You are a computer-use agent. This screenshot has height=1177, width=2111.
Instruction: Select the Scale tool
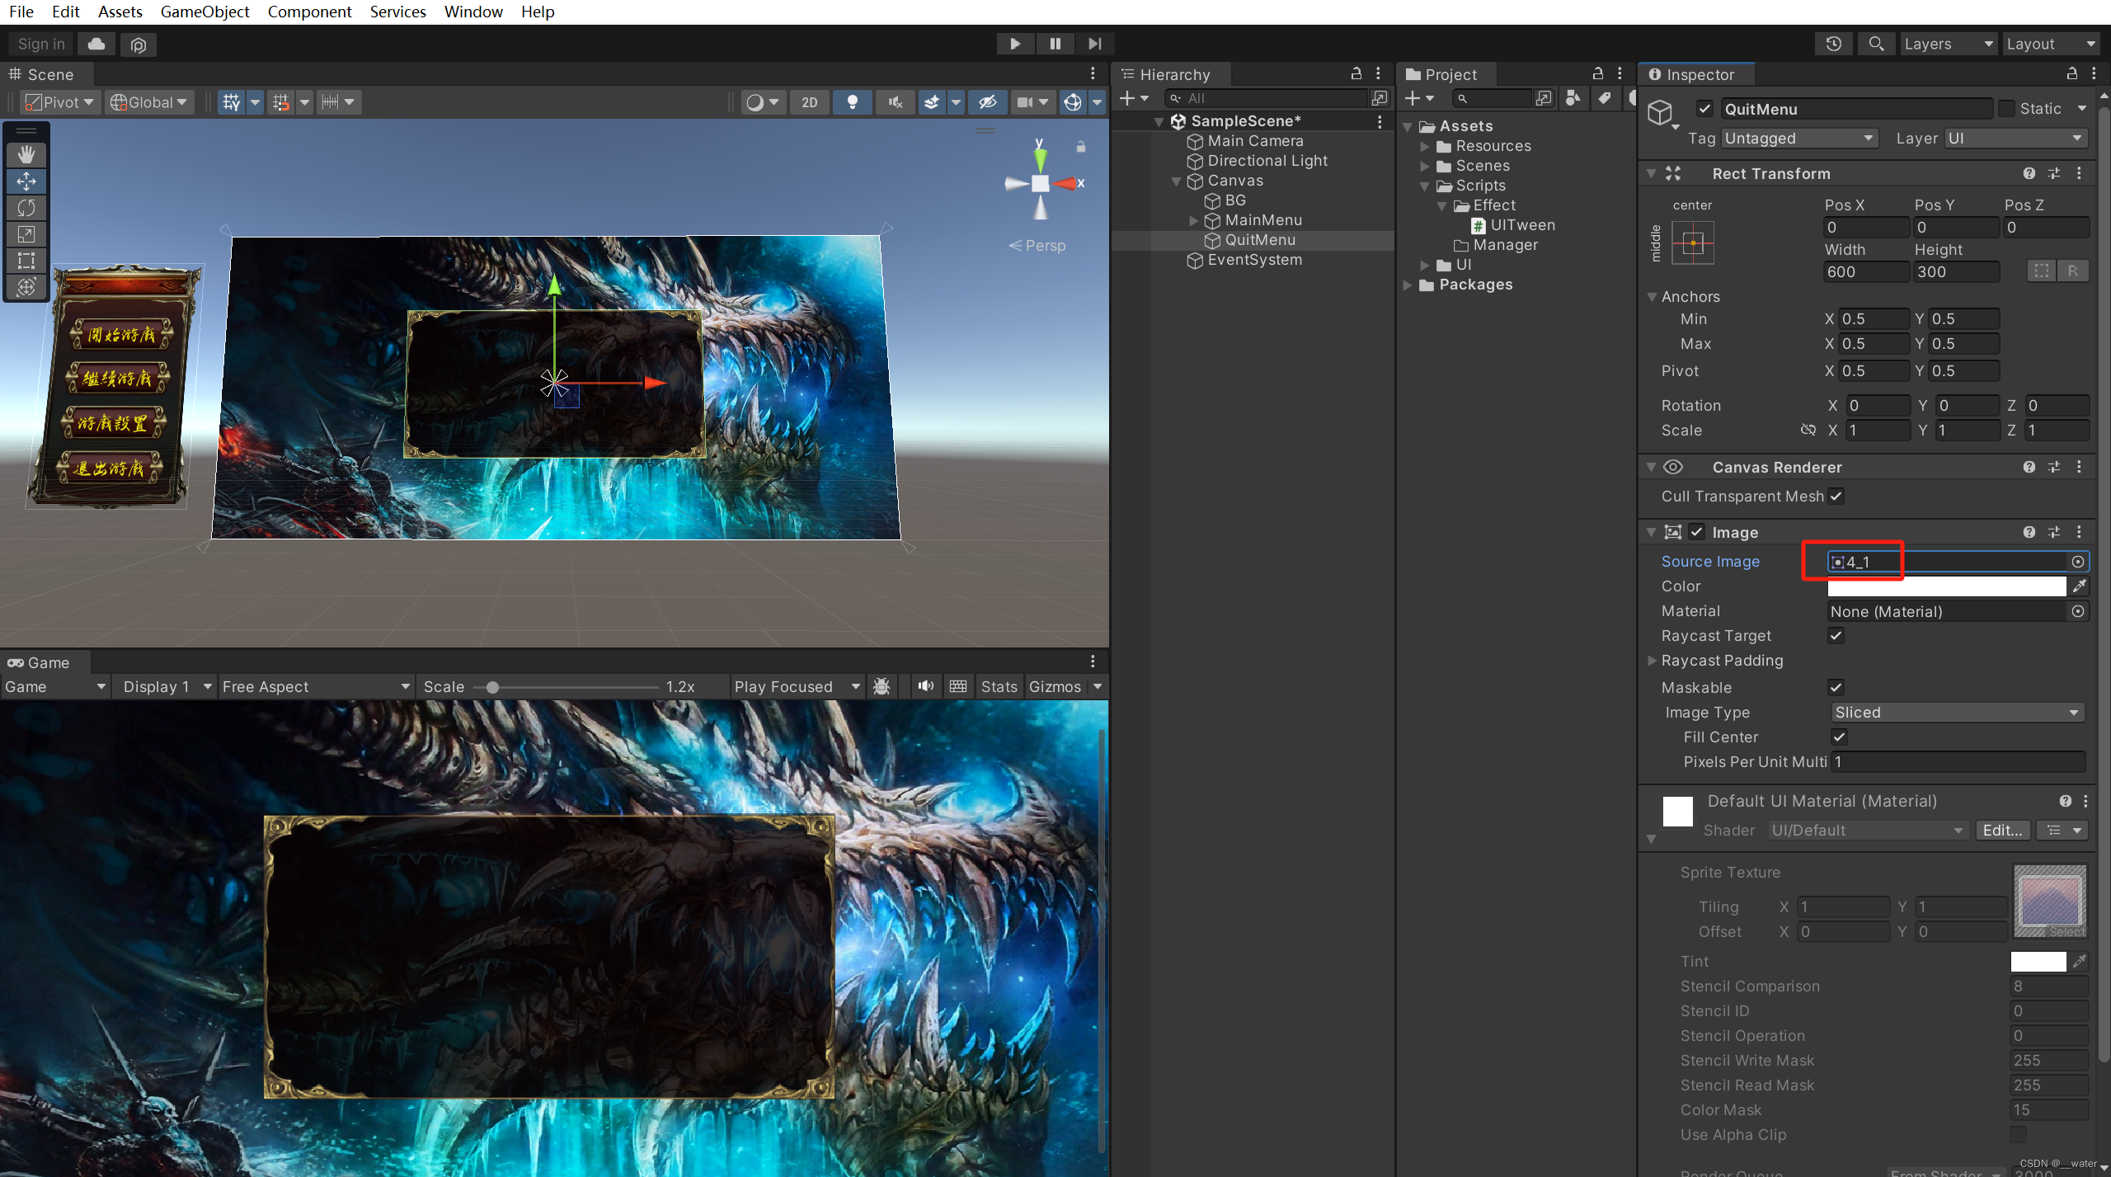(26, 234)
